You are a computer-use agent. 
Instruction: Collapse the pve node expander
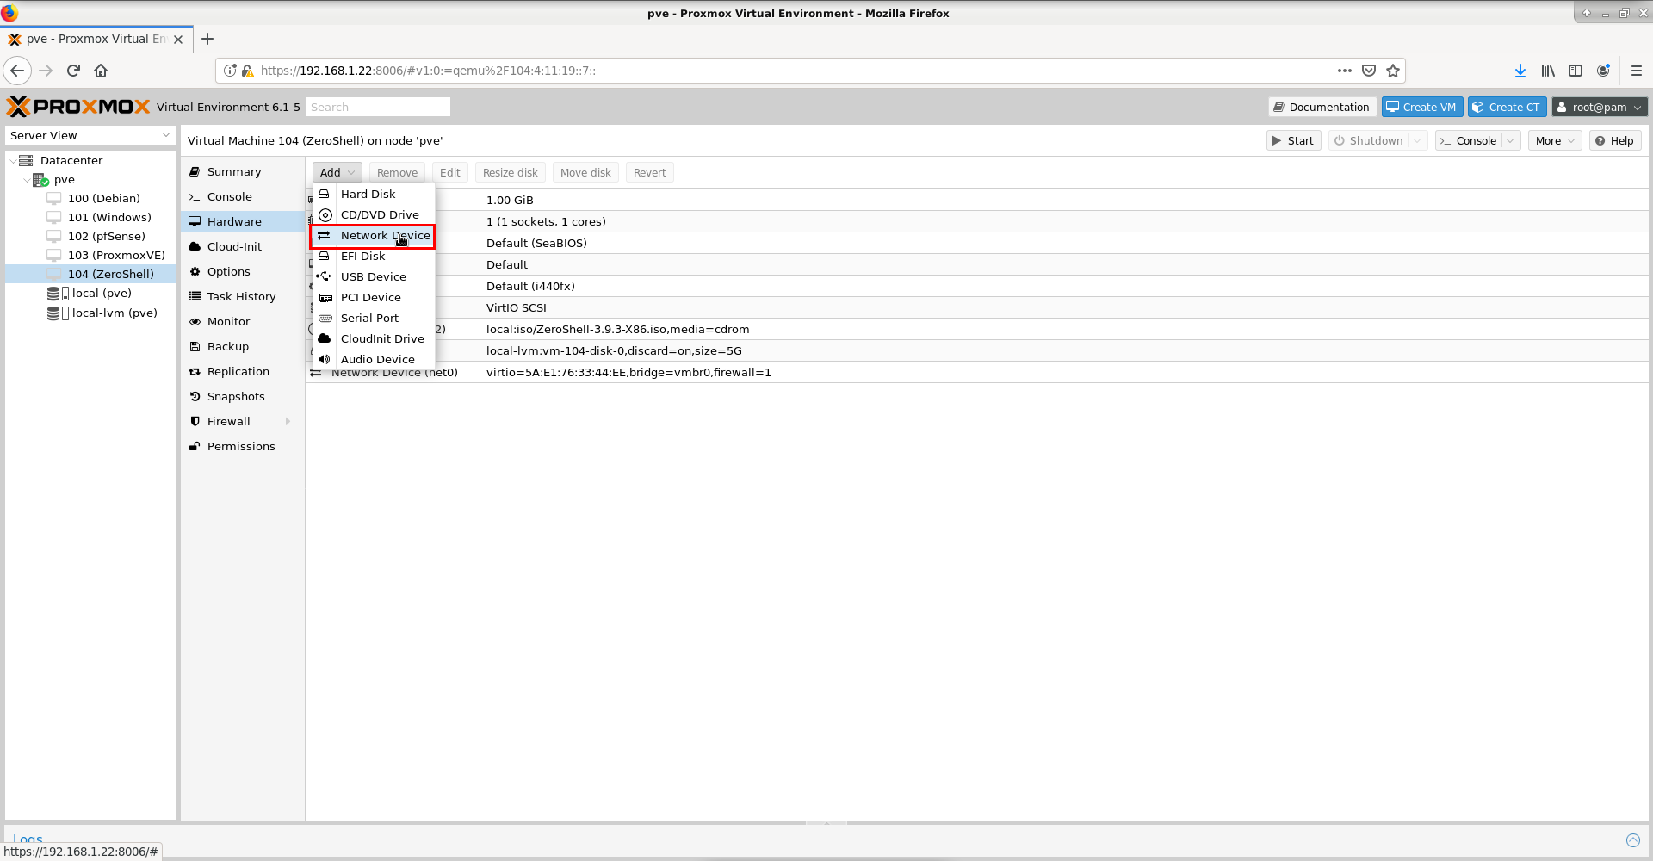pos(27,180)
